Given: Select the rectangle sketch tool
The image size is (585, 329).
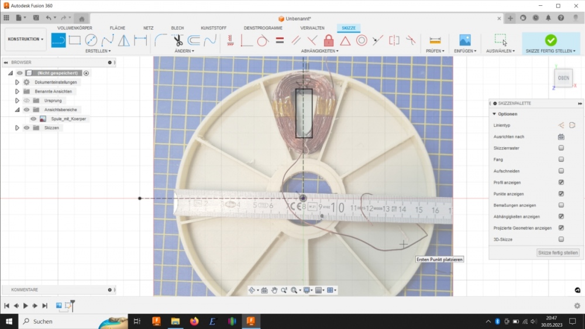Looking at the screenshot, I should tap(74, 40).
